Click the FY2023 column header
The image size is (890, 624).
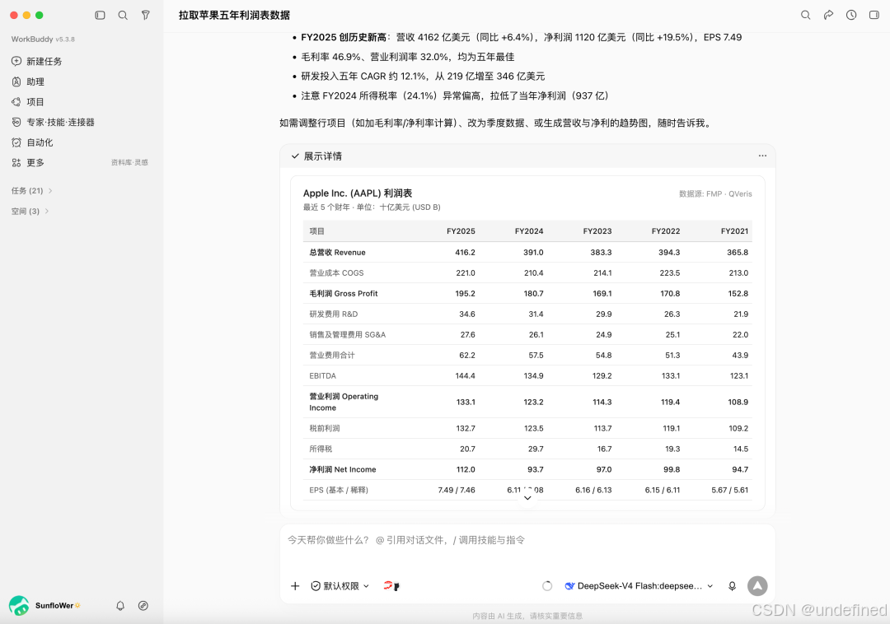597,231
